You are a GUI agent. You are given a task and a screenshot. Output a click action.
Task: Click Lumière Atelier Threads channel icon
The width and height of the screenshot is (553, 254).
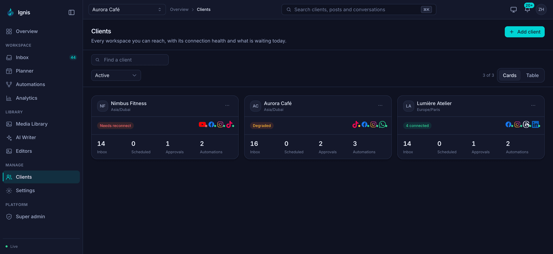click(x=527, y=124)
